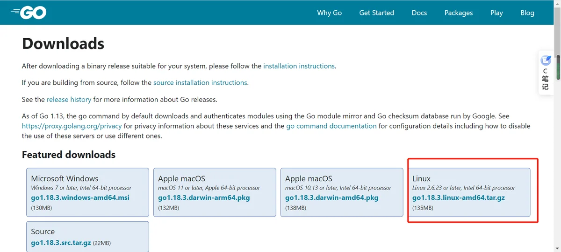Open the Blog navigation item
Screen dimensions: 561x252
click(x=527, y=13)
